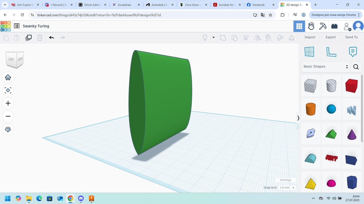Pick the striped Box hole shape
Viewport: 364px width, 204px height.
coord(311,86)
